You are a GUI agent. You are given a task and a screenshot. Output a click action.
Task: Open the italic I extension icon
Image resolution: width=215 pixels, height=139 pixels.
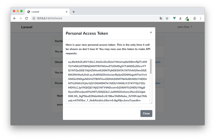tap(180, 18)
